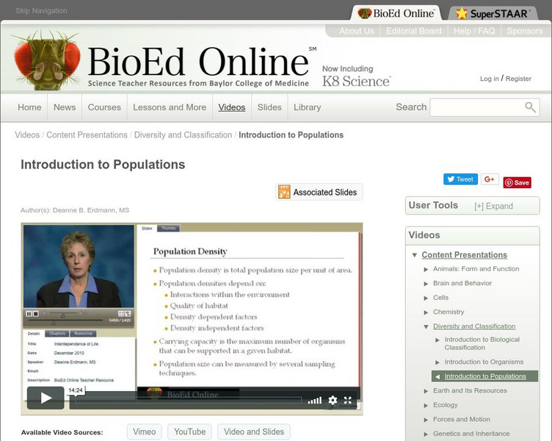This screenshot has width=552, height=441.
Task: Open the Chapters tab below the speaker video
Action: pyautogui.click(x=57, y=333)
